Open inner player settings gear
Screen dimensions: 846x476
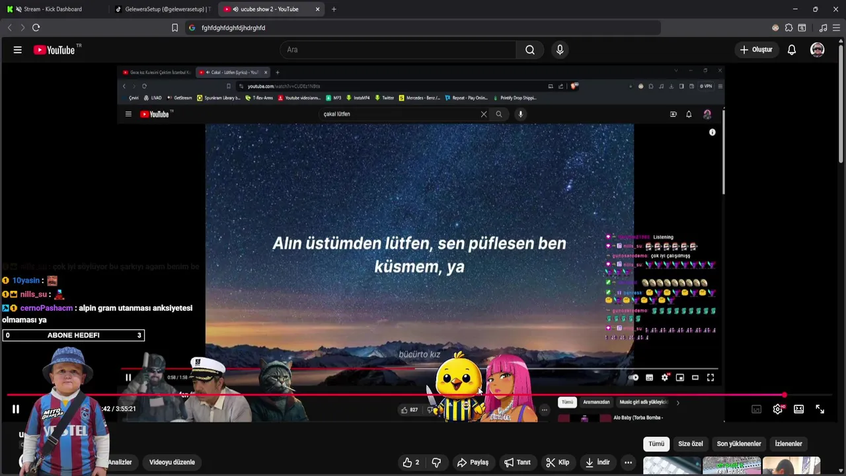665,377
